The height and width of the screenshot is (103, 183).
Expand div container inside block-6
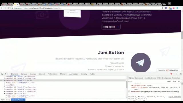pyautogui.click(x=6, y=96)
